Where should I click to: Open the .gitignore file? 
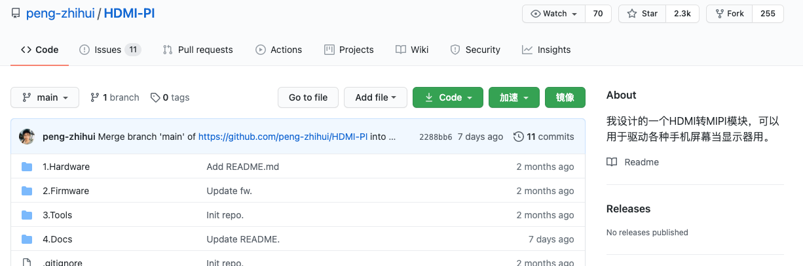click(x=62, y=263)
